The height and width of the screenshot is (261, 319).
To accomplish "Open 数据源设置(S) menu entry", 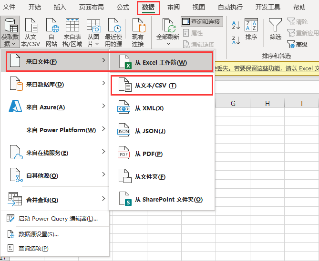I will coord(55,234).
